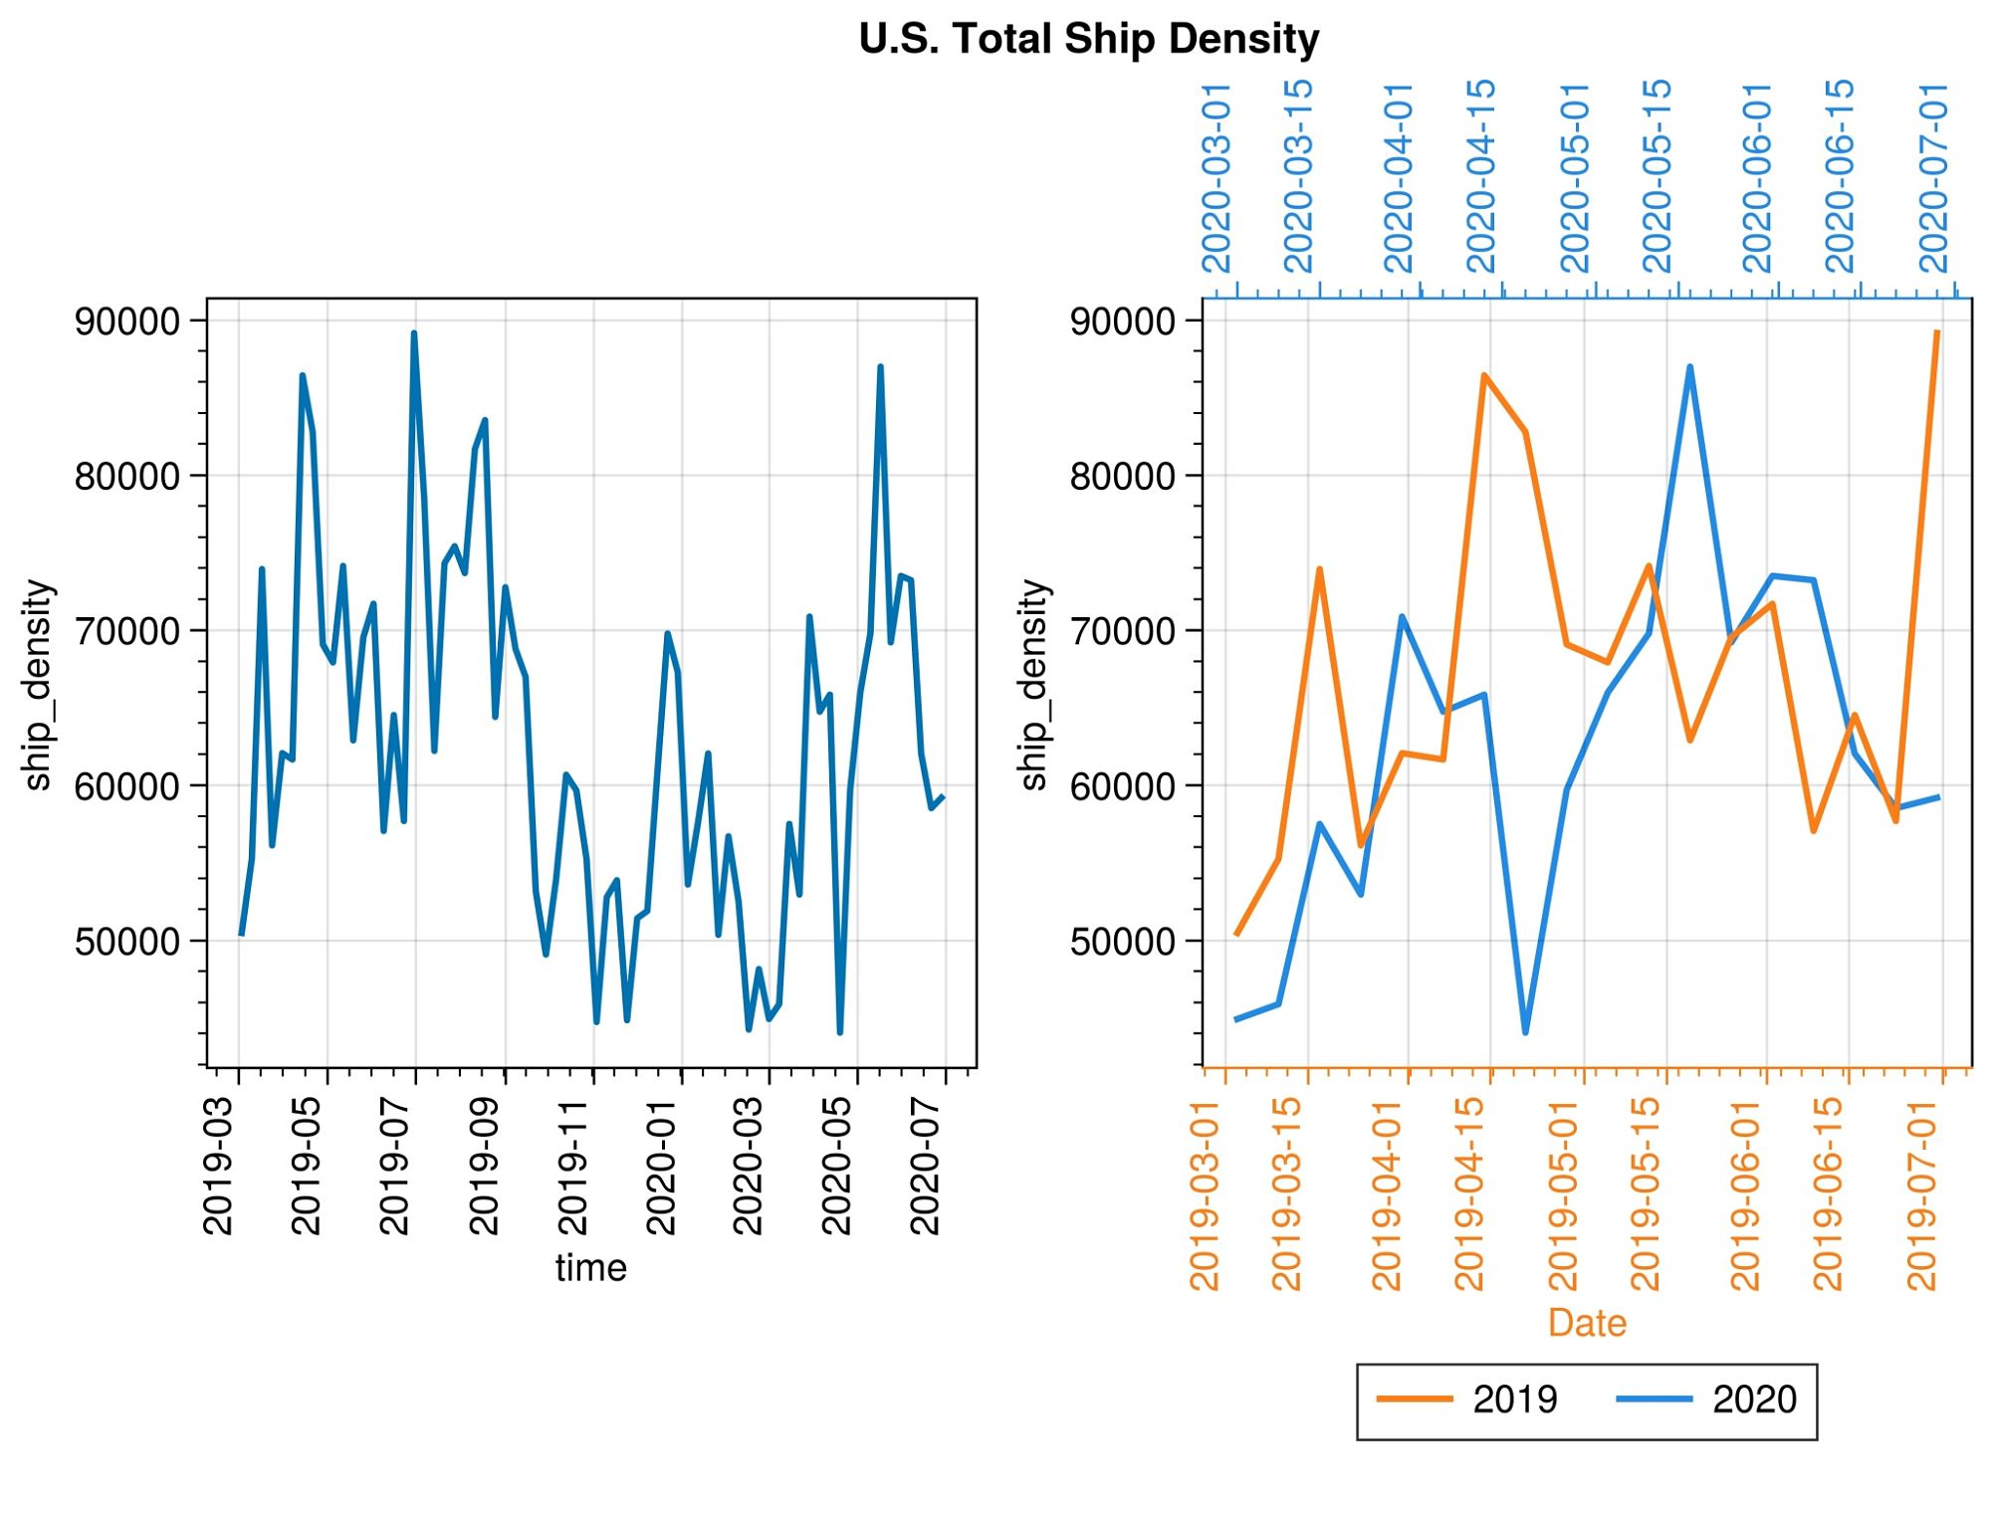Click the orange '2019-04-01' bottom axis label

(1387, 1194)
